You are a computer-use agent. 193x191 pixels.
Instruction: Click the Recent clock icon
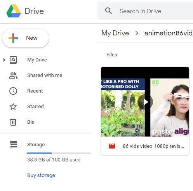pyautogui.click(x=13, y=91)
